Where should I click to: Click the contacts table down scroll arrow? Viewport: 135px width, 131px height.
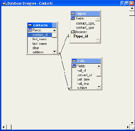(54, 52)
